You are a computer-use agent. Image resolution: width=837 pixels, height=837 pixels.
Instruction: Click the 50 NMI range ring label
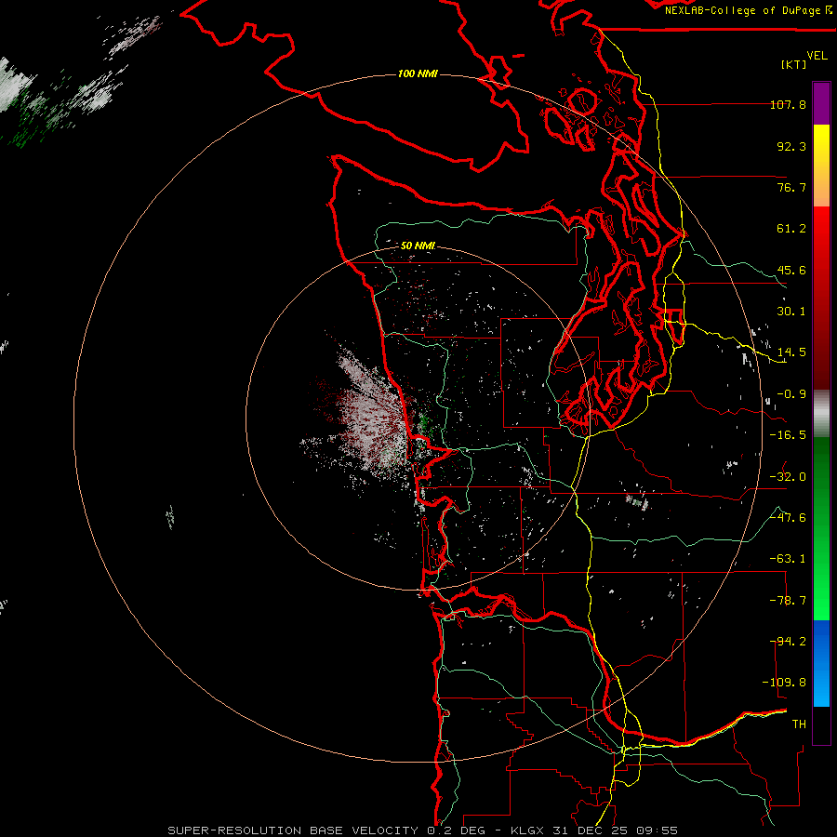coord(418,246)
